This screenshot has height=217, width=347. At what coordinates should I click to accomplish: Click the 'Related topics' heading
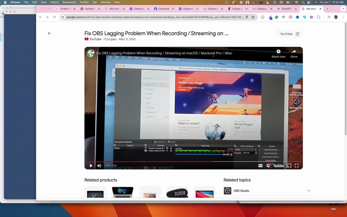point(237,180)
